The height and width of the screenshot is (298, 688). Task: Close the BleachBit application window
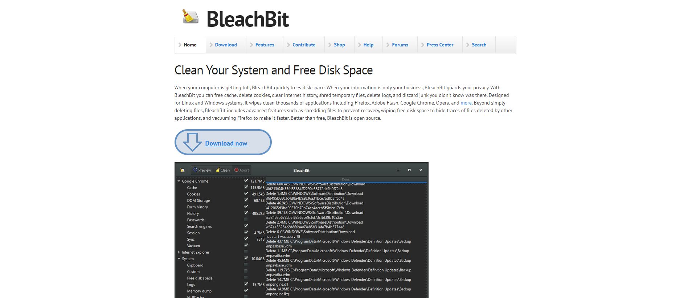[421, 170]
